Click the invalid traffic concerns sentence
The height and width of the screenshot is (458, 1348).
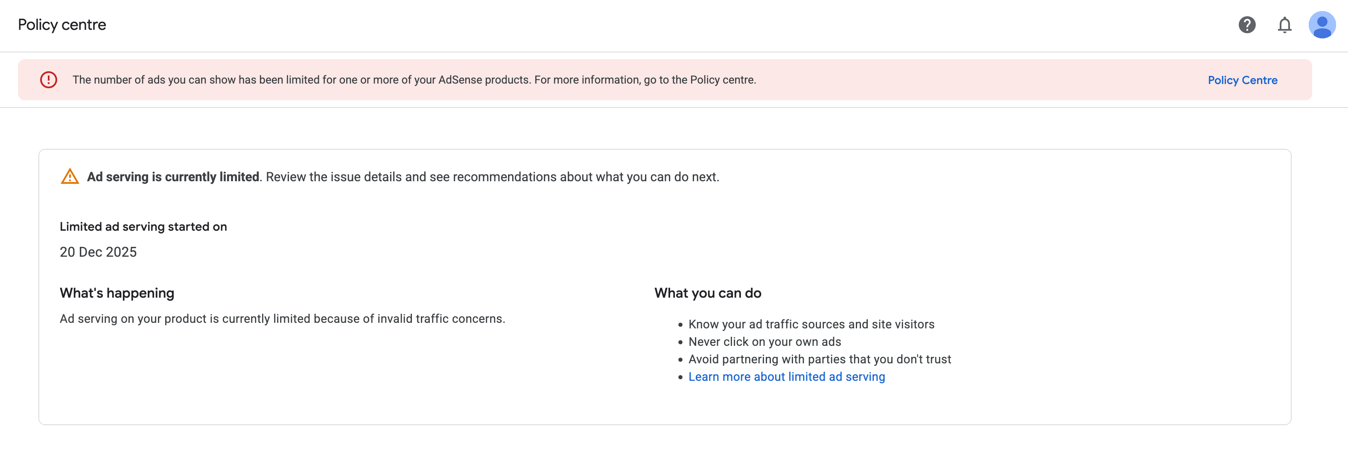click(282, 319)
